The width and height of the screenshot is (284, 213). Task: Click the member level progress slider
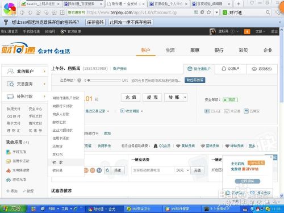pos(104,81)
